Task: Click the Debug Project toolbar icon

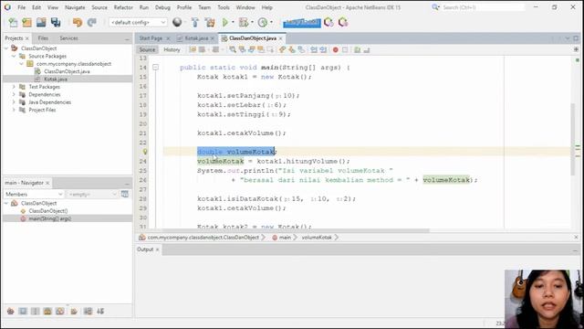Action: pyautogui.click(x=244, y=22)
